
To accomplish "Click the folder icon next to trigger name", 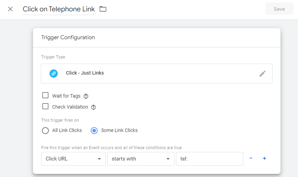I will pos(103,9).
